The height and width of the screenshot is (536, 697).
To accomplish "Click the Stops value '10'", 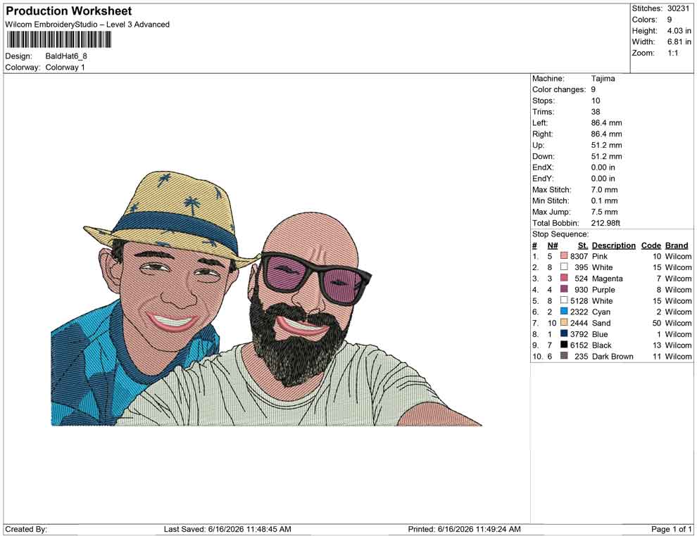I will [595, 101].
